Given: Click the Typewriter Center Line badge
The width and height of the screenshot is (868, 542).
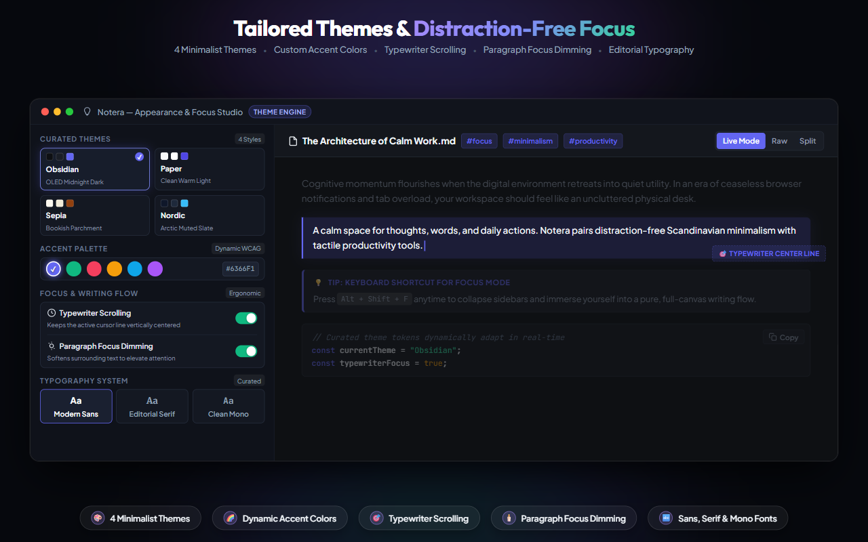Looking at the screenshot, I should pyautogui.click(x=769, y=253).
